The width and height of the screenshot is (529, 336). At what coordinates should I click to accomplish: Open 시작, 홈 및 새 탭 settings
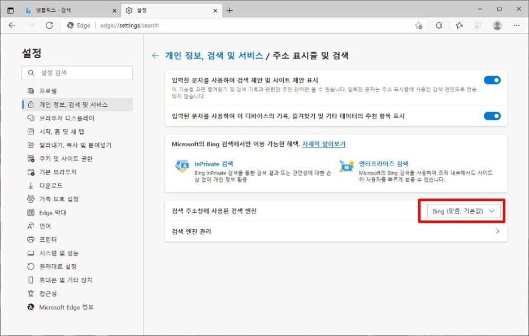click(x=77, y=132)
